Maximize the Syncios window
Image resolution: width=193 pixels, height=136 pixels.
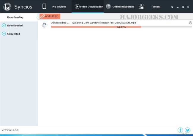click(x=183, y=7)
